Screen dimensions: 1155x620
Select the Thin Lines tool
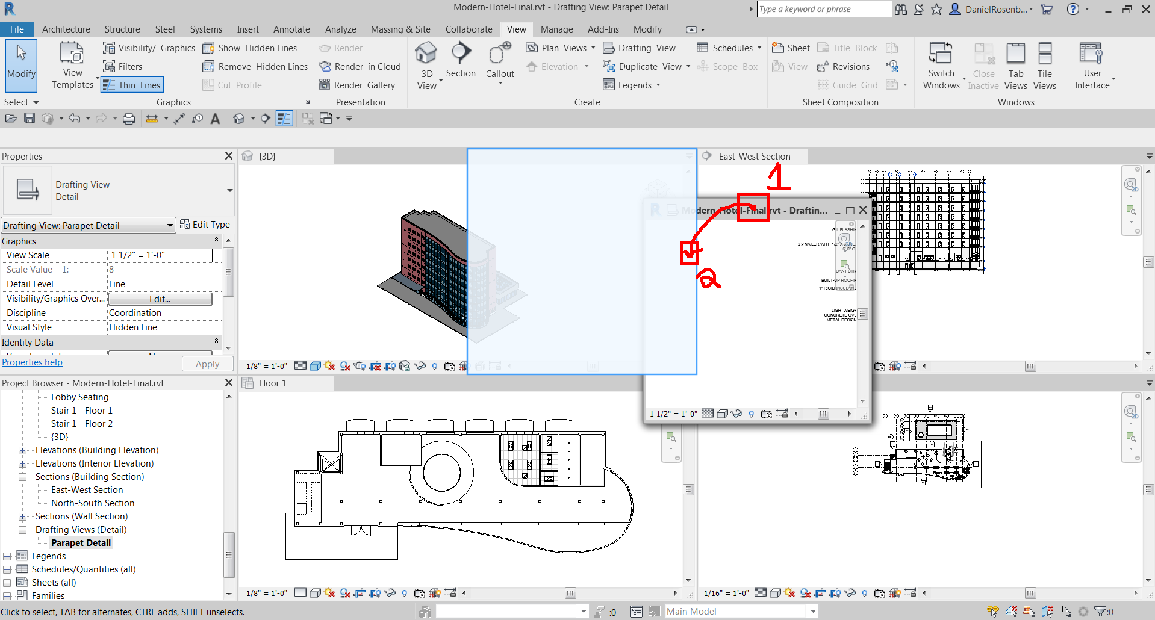[132, 84]
